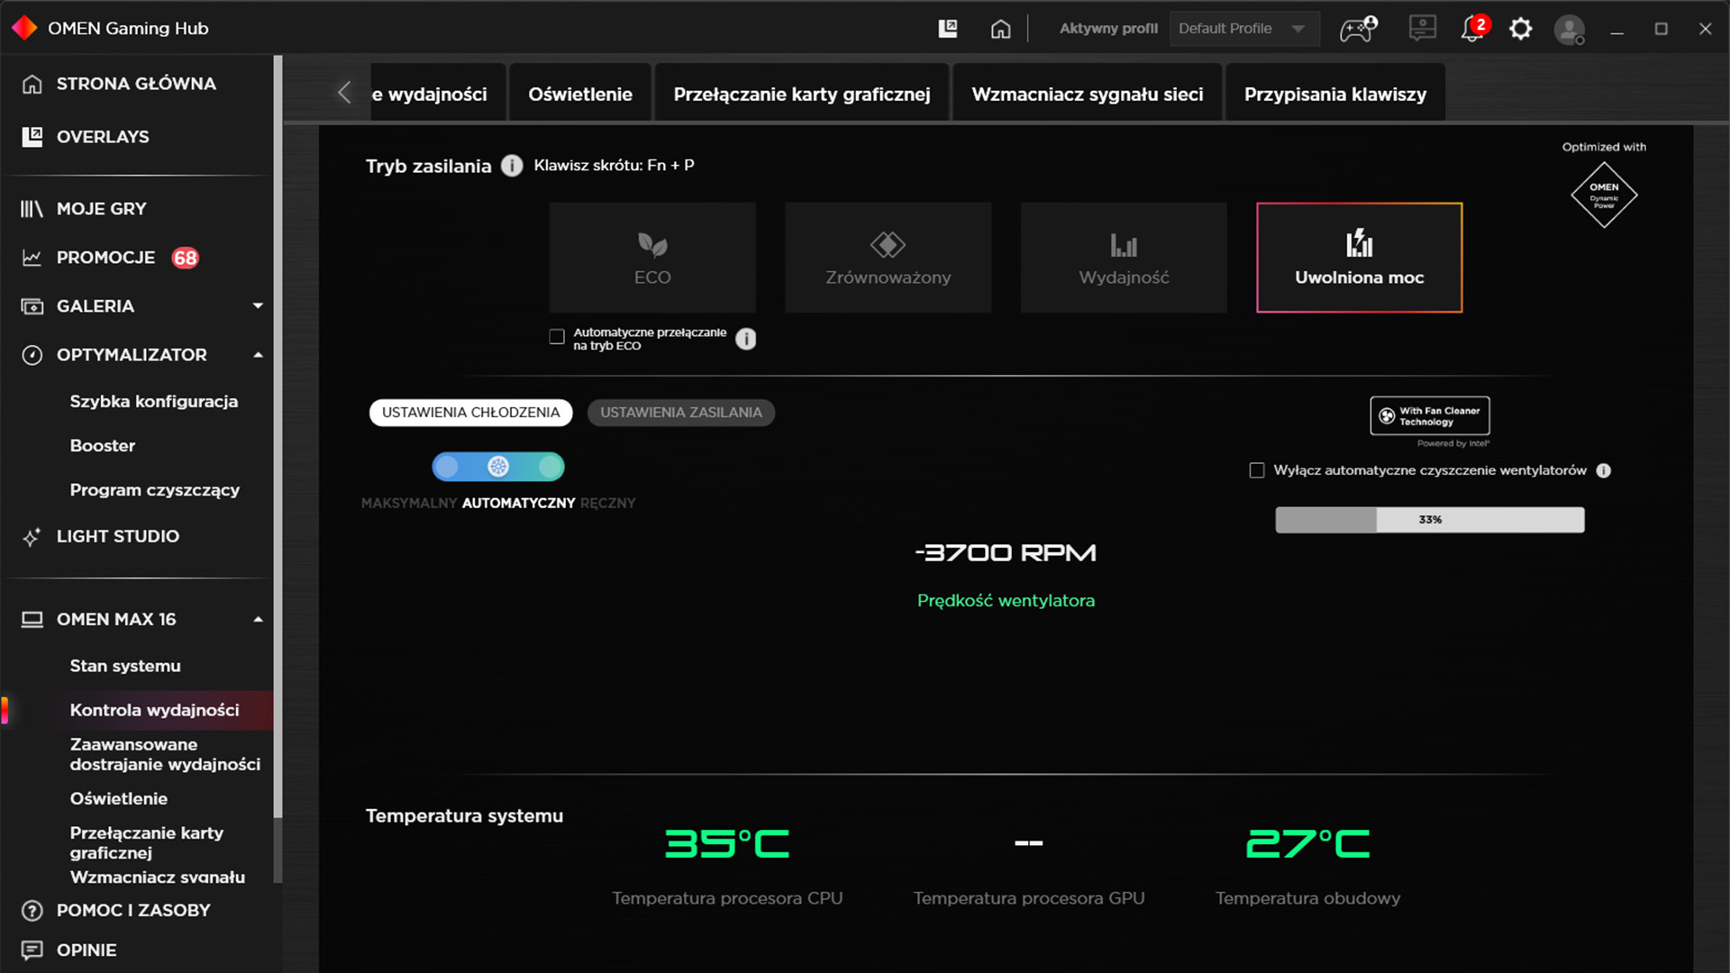Click the Light Studio sparkle icon
Screen dimensions: 1730x973
(32, 537)
